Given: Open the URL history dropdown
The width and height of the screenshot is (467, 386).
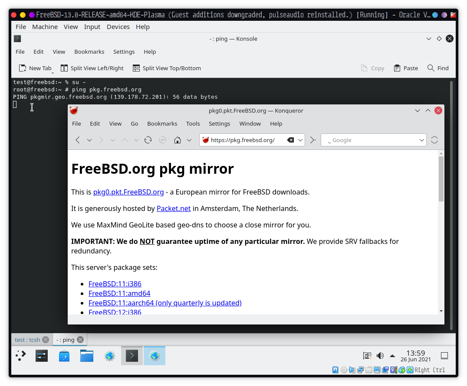Looking at the screenshot, I should pyautogui.click(x=300, y=140).
